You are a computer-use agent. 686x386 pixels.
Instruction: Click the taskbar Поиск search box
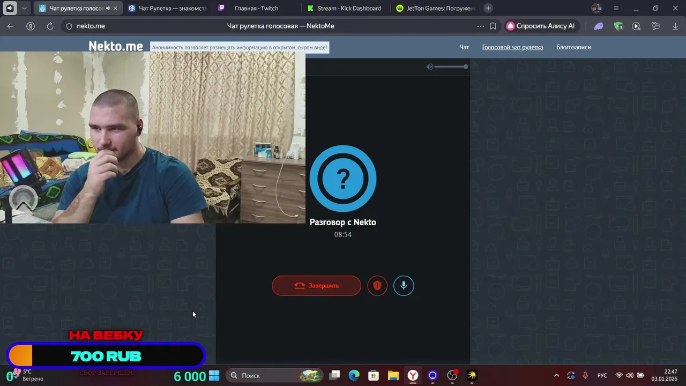(275, 375)
